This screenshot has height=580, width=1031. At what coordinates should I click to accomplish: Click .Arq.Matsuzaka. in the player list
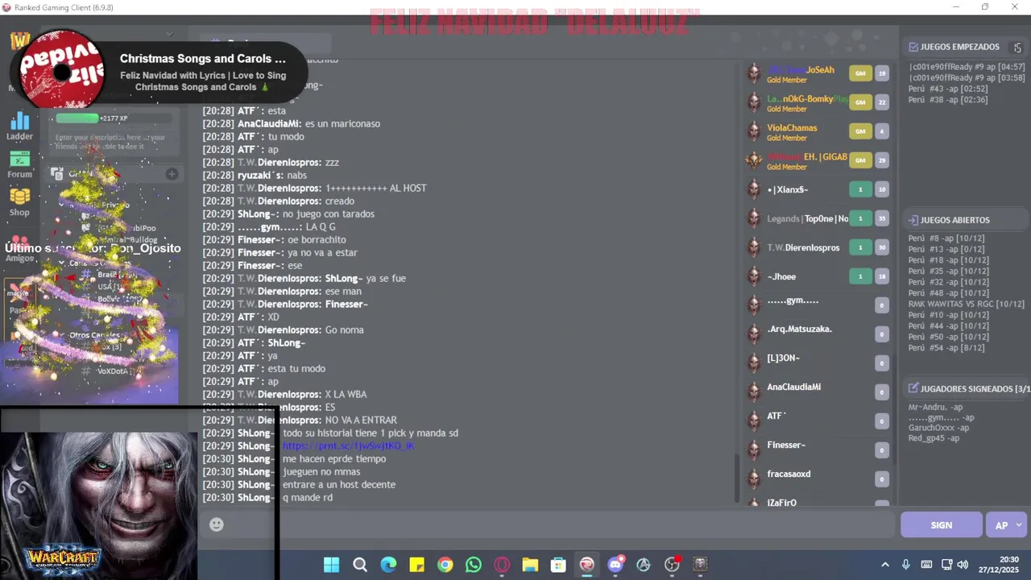click(x=799, y=329)
